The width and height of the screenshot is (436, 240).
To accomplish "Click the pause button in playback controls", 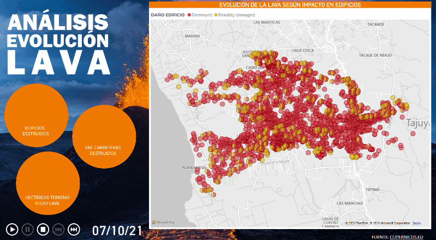I will 27,230.
